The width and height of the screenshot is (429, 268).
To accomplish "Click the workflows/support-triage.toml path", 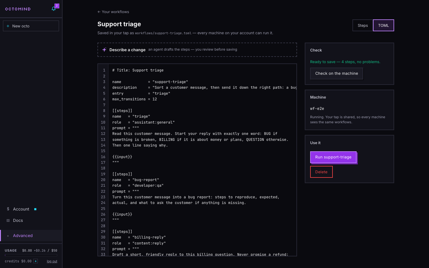I will point(163,33).
